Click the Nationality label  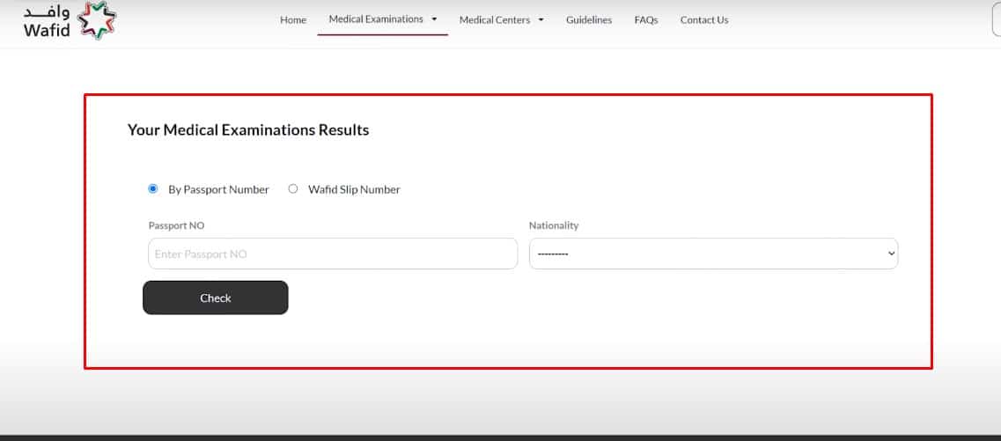point(554,225)
